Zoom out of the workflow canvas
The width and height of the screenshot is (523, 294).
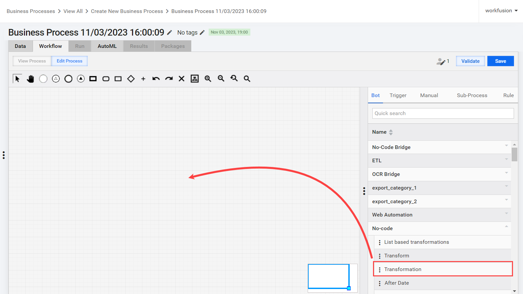(221, 78)
